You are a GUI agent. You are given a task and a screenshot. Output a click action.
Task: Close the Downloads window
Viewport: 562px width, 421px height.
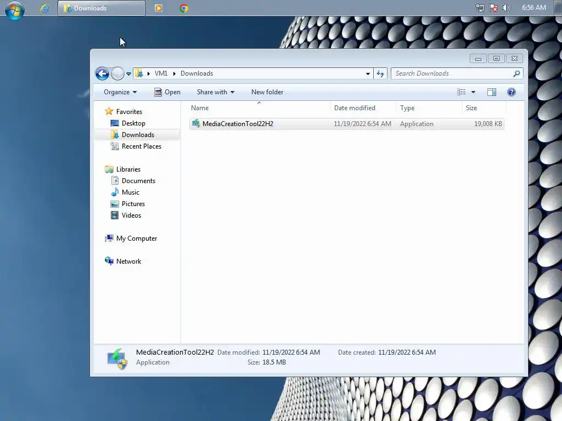(515, 58)
